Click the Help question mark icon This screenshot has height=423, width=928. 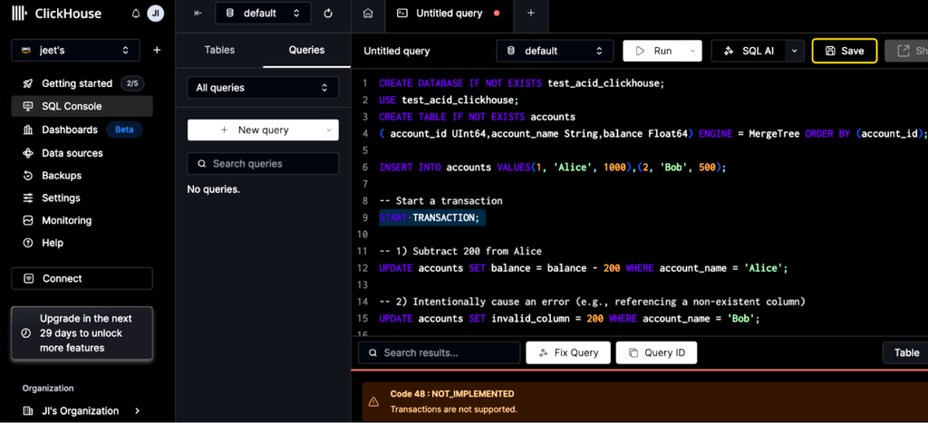pos(27,243)
